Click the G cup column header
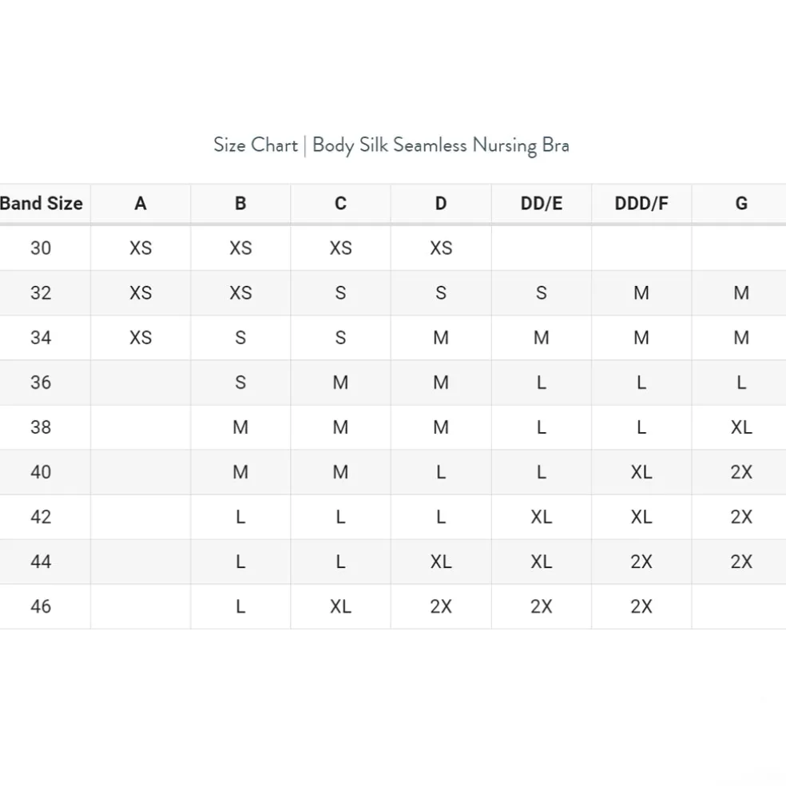Image resolution: width=786 pixels, height=786 pixels. [740, 204]
